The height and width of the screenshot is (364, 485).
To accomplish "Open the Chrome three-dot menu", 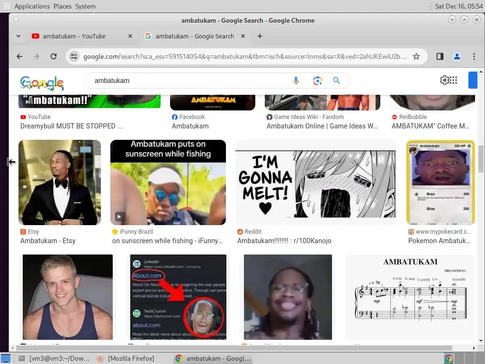I will pyautogui.click(x=474, y=56).
